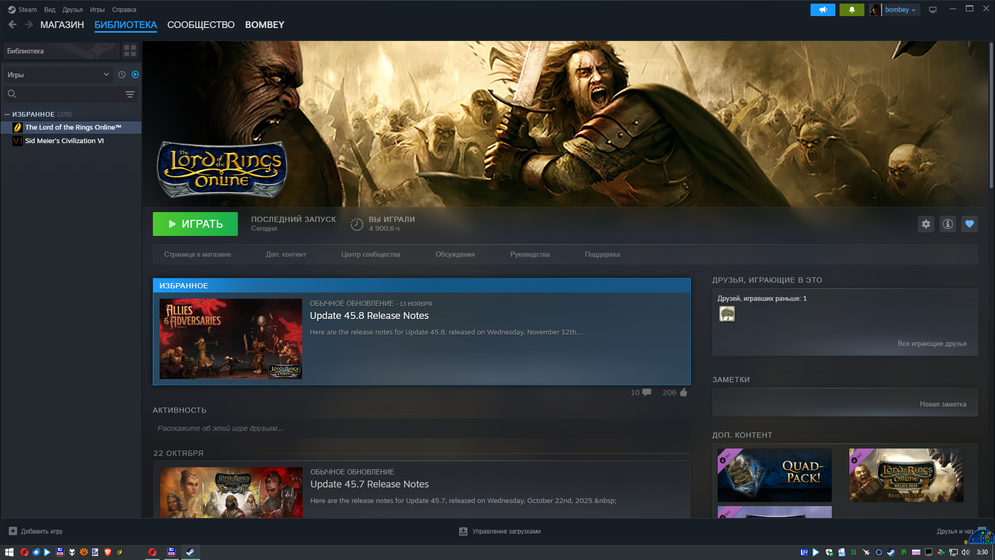Open Big Picture monitor icon
This screenshot has height=560, width=995.
coord(933,10)
